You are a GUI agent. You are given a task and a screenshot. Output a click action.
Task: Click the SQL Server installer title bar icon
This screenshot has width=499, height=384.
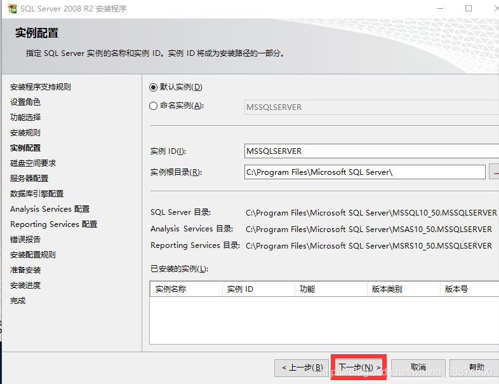tap(13, 9)
